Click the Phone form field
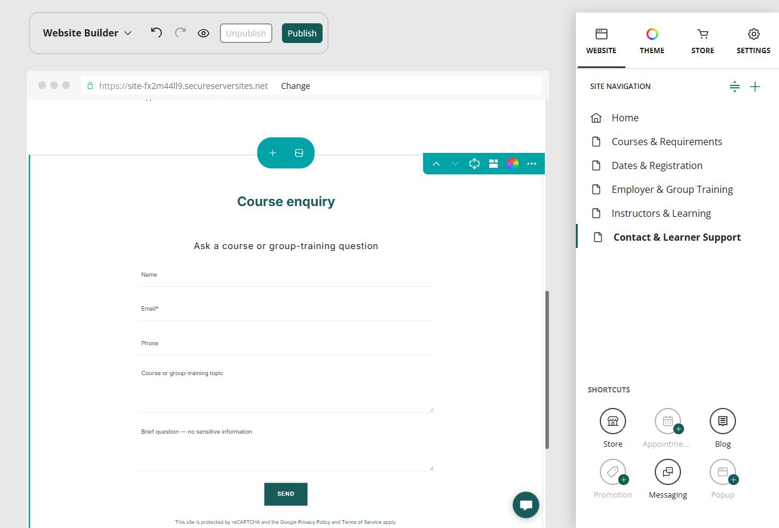This screenshot has height=528, width=779. point(285,344)
